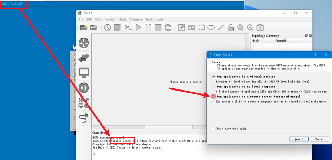Click the Console column header in Topology Summary

[281, 41]
